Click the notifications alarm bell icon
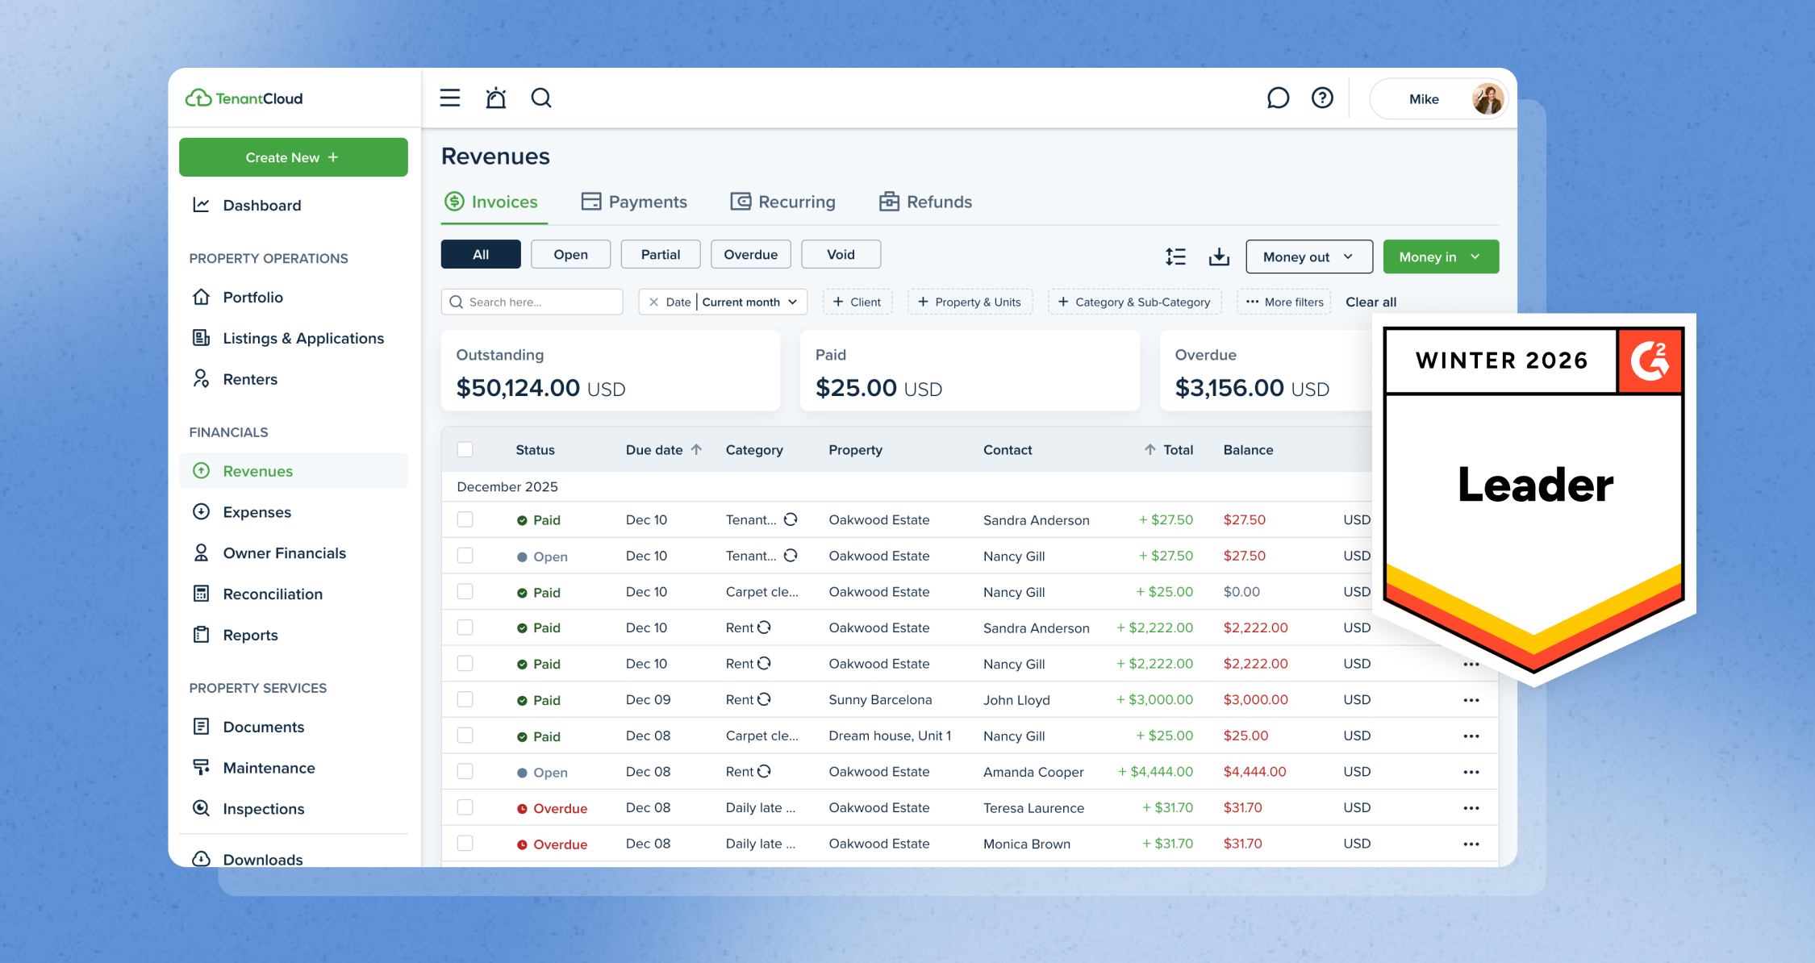 [495, 98]
